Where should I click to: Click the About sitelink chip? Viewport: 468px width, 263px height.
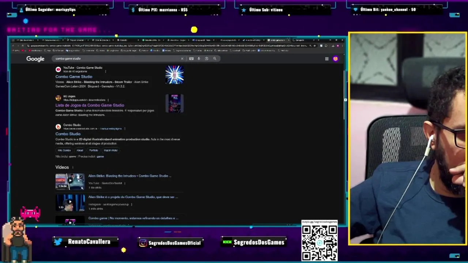pyautogui.click(x=80, y=150)
